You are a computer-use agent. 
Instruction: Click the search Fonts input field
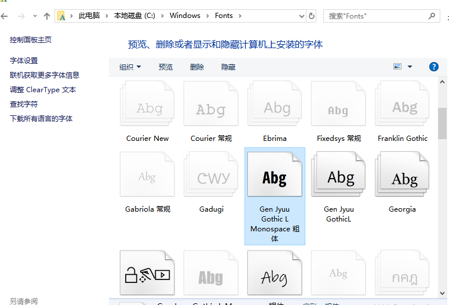coord(381,16)
